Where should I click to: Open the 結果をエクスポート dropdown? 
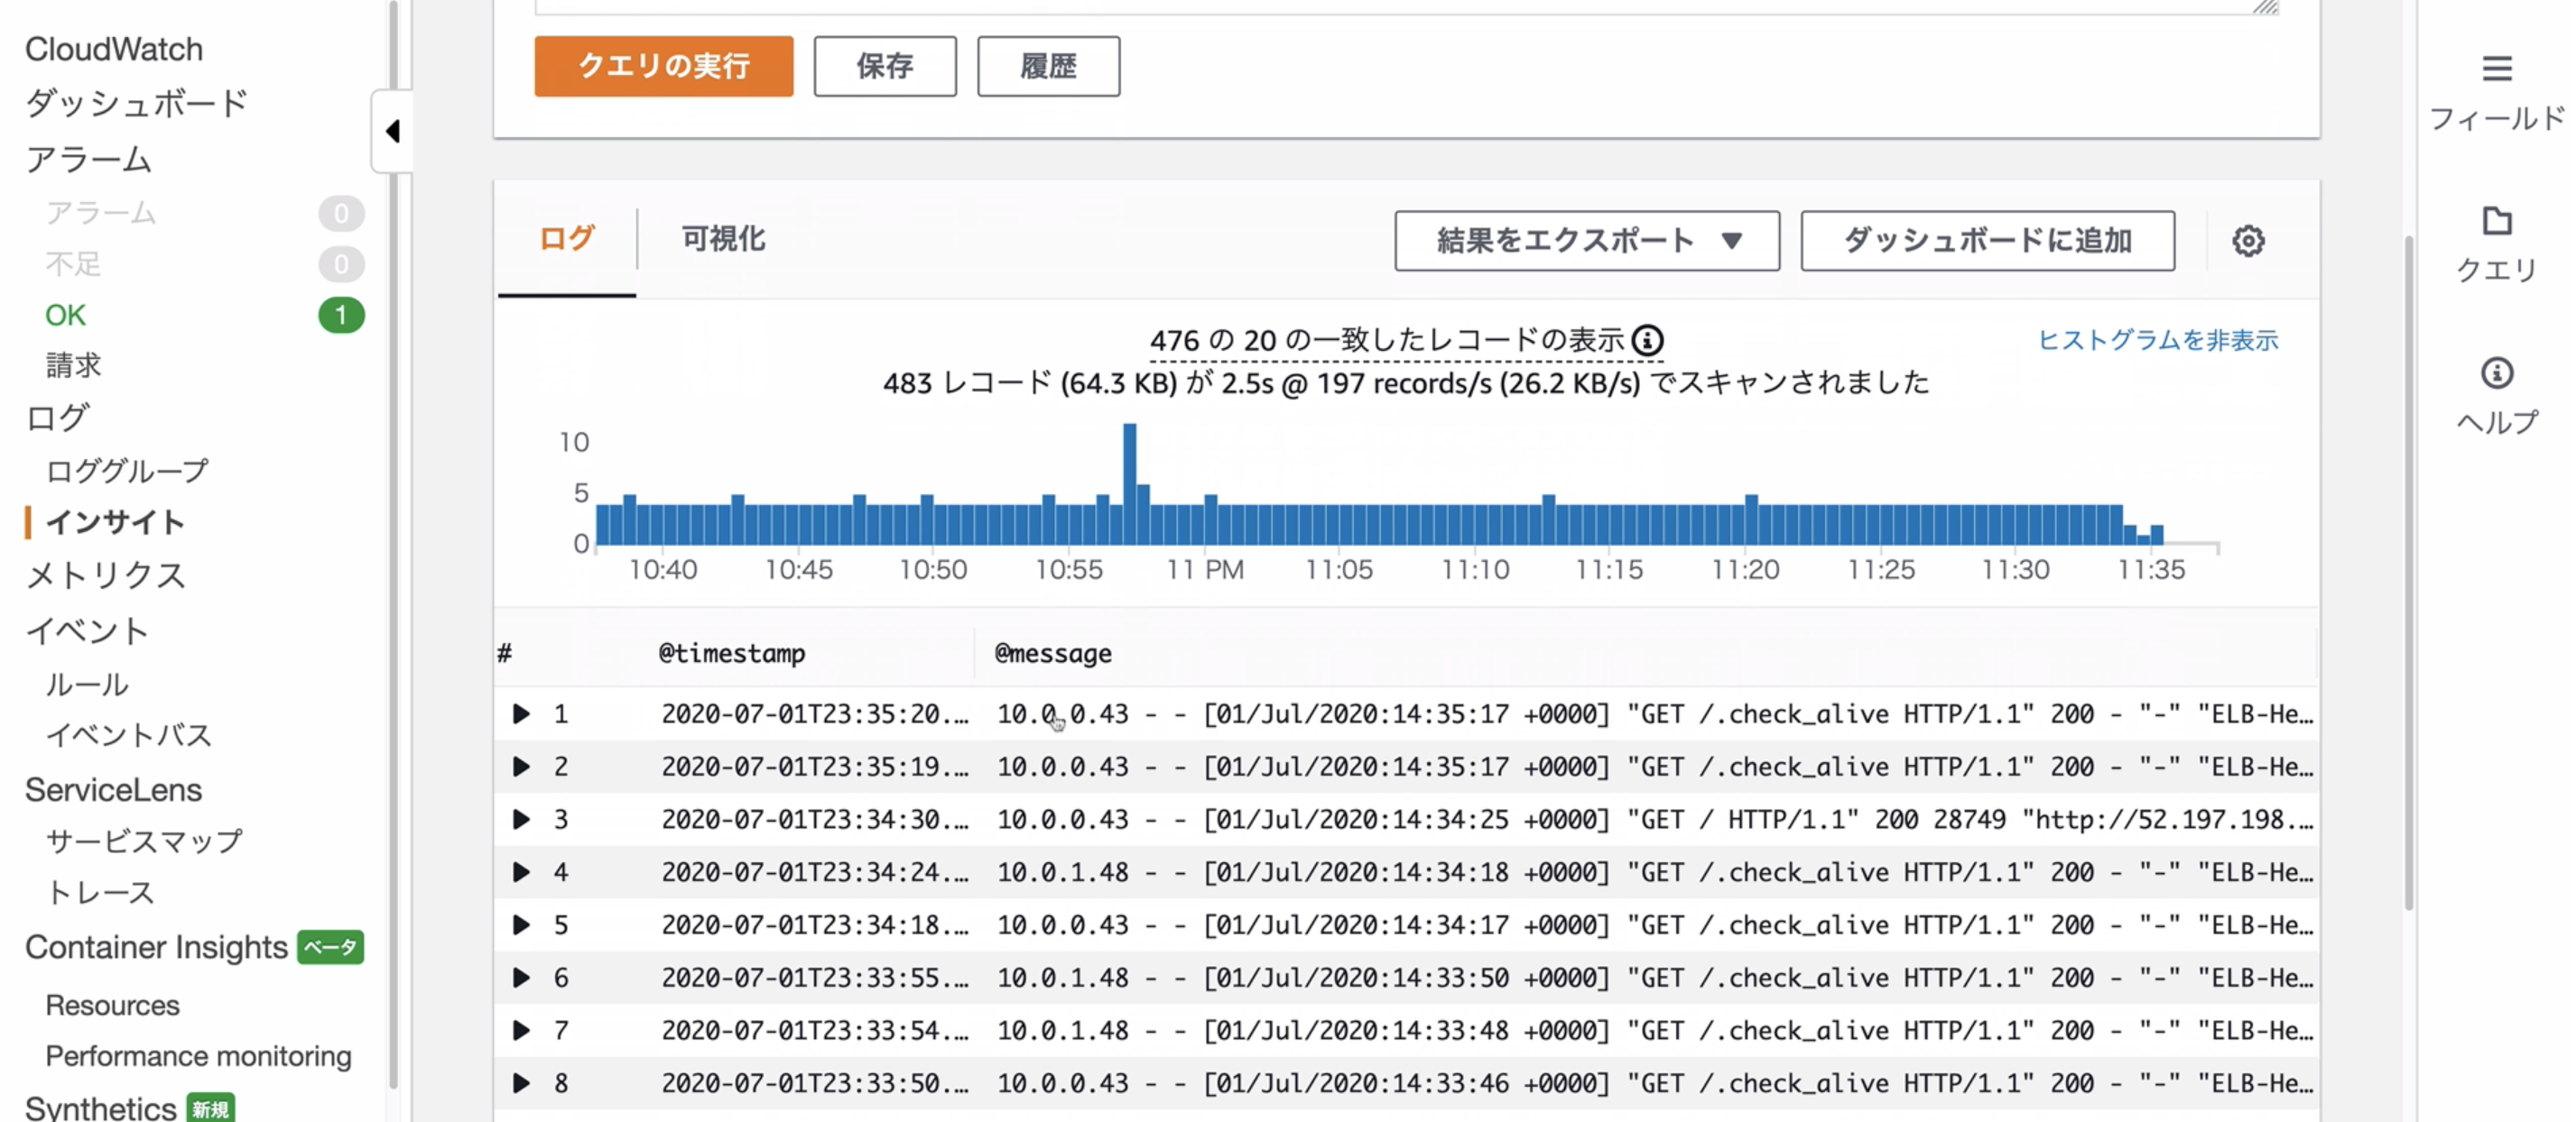click(1586, 241)
